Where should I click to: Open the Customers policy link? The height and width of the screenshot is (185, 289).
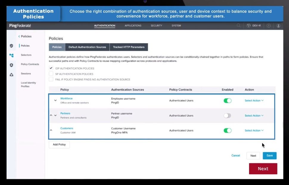point(67,128)
